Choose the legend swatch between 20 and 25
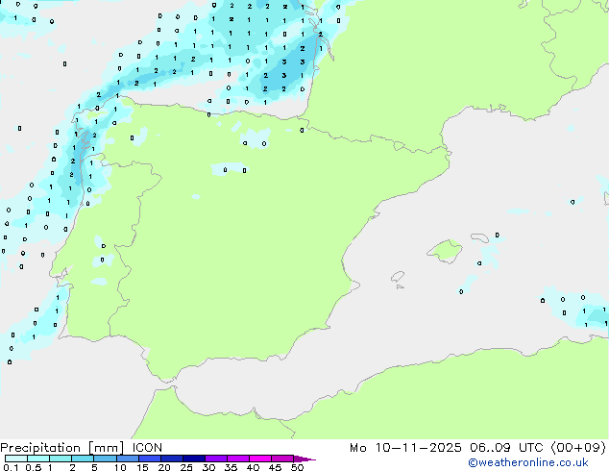This screenshot has width=609, height=471. 171,459
